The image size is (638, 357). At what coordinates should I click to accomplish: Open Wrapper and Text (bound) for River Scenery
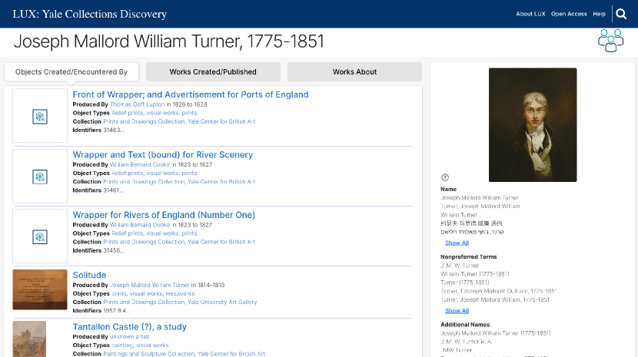(163, 154)
